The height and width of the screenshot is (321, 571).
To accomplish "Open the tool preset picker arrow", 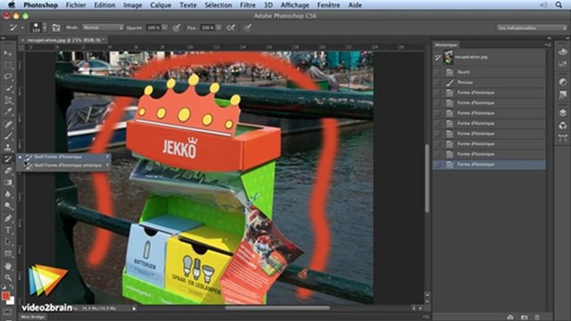I will [x=22, y=28].
